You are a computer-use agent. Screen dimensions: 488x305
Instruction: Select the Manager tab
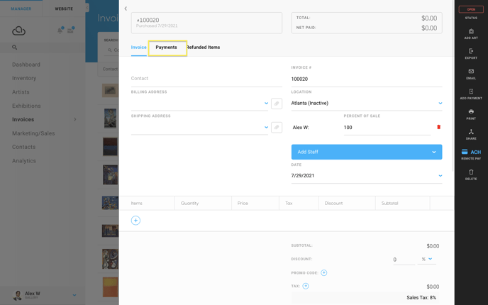pyautogui.click(x=21, y=9)
